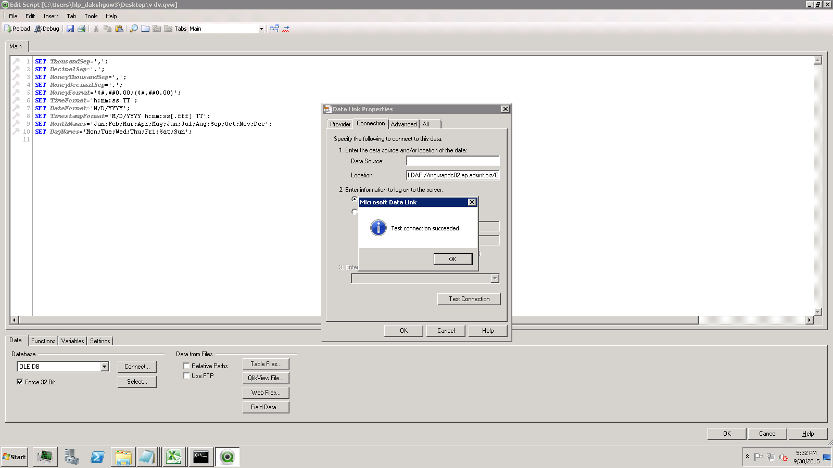833x468 pixels.
Task: Click the promote tab left arrow icon
Action: [157, 29]
